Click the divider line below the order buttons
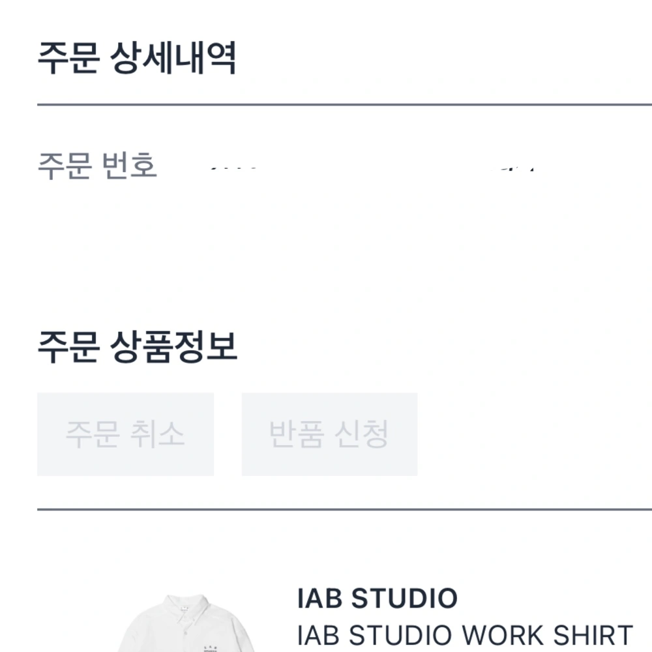 pyautogui.click(x=345, y=509)
